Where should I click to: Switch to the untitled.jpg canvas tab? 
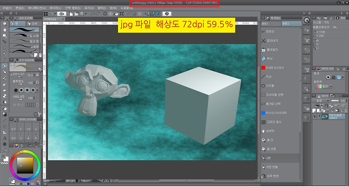tap(53, 19)
